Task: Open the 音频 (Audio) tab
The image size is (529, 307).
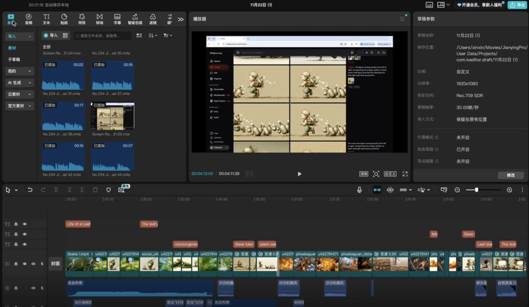Action: (28, 19)
